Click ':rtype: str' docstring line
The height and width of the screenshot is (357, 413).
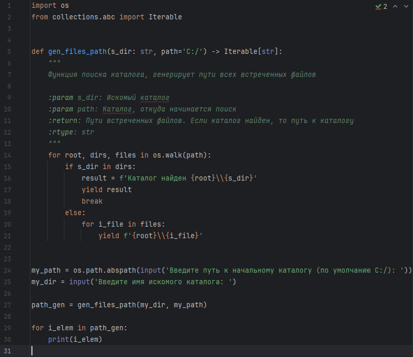click(71, 132)
